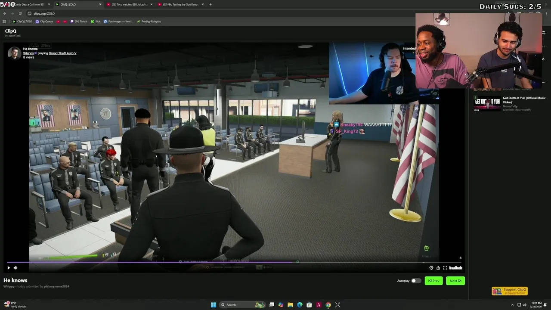Open Windows Start menu
The image size is (551, 310).
click(213, 305)
